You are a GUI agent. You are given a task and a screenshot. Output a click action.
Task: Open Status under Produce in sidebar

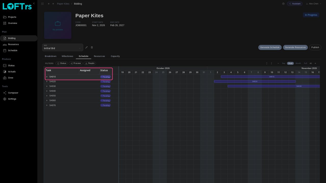click(19, 66)
